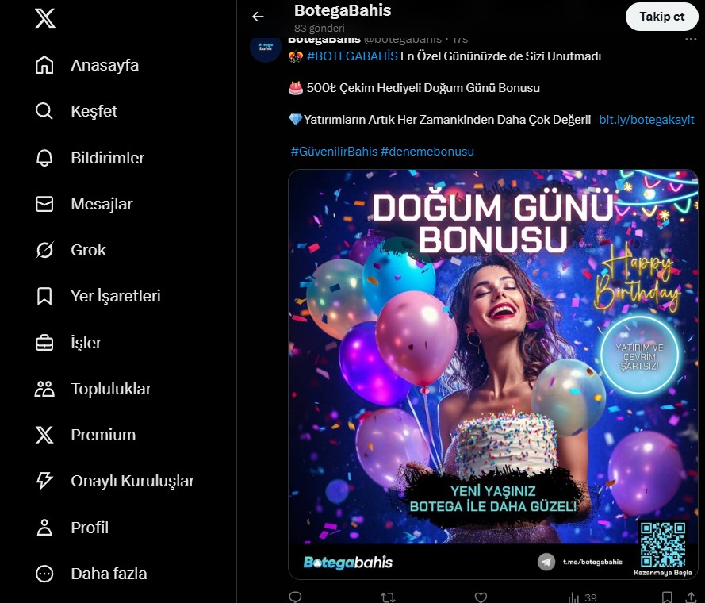Image resolution: width=705 pixels, height=603 pixels.
Task: Click the '83 gönderi' post count text
Action: 320,28
